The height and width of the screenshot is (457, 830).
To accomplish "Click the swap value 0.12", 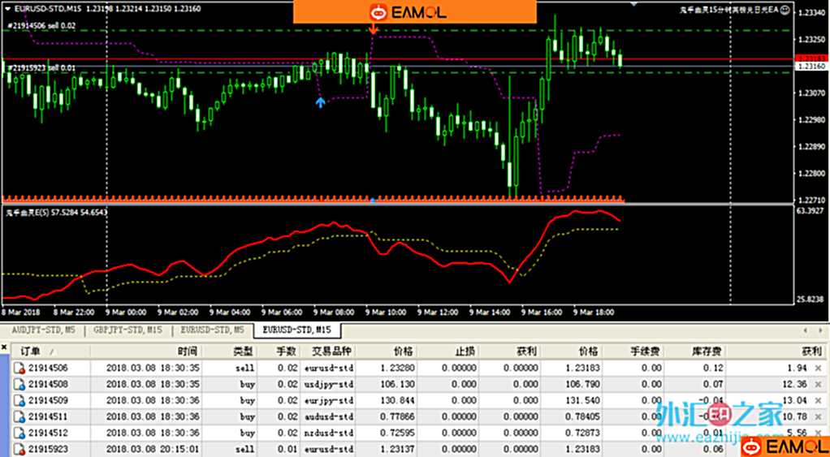I will [715, 369].
